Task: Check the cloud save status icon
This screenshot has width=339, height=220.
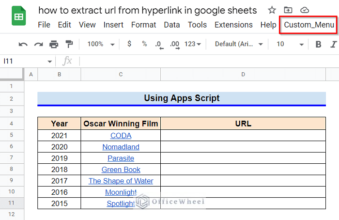Action: tap(305, 10)
